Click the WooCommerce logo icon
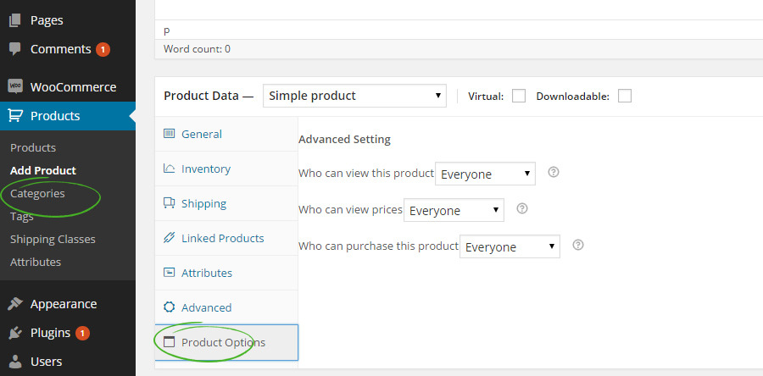Image resolution: width=763 pixels, height=376 pixels. pyautogui.click(x=15, y=86)
